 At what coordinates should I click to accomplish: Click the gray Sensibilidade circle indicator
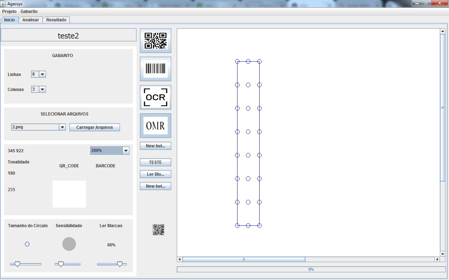pyautogui.click(x=69, y=244)
